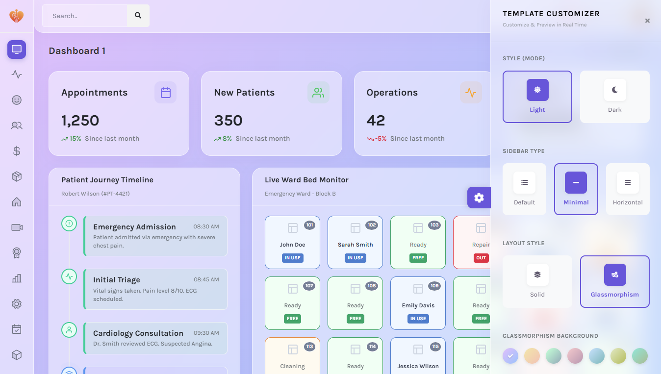Open the smiley face sidebar icon

(17, 100)
